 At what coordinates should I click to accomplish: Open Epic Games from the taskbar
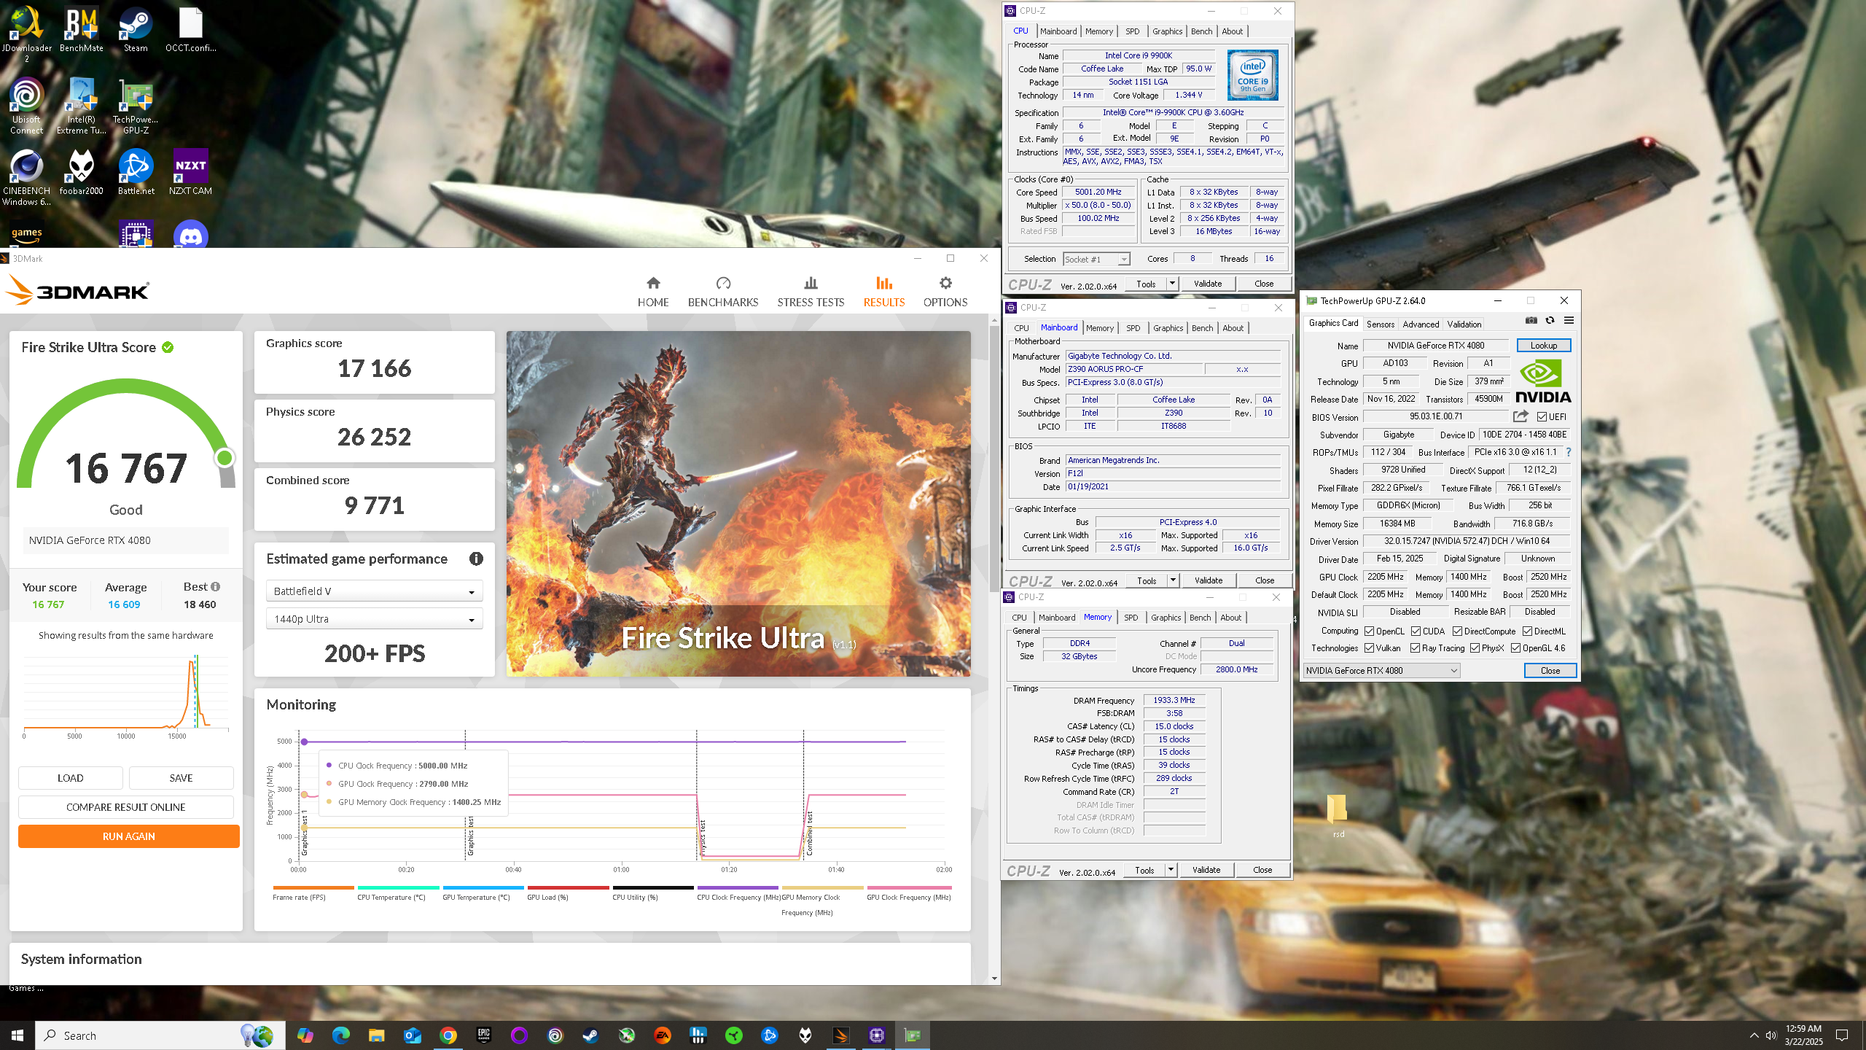tap(483, 1035)
